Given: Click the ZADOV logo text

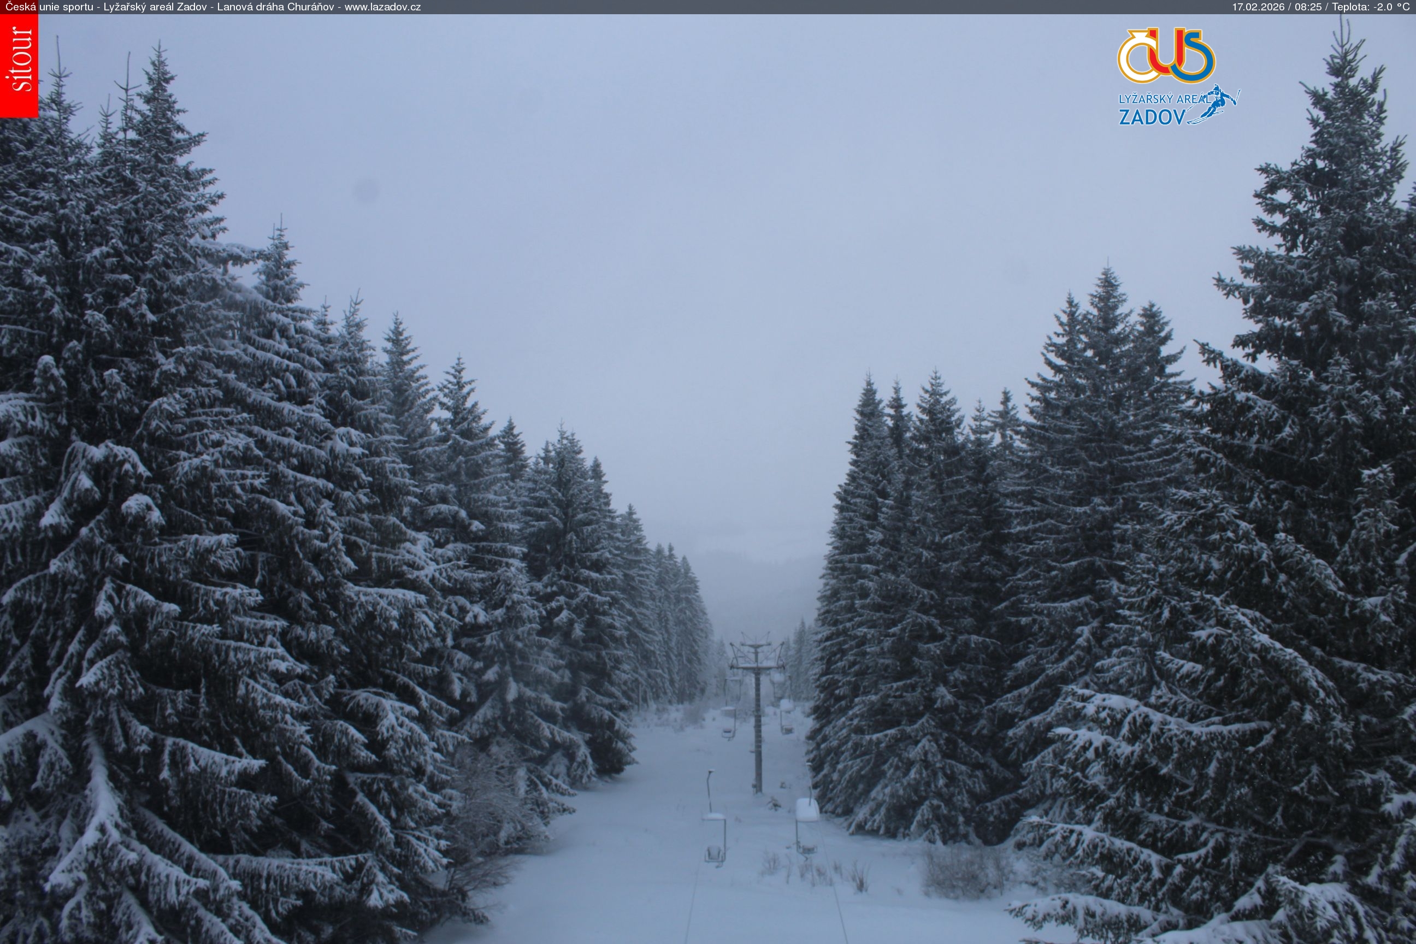Looking at the screenshot, I should pyautogui.click(x=1151, y=117).
